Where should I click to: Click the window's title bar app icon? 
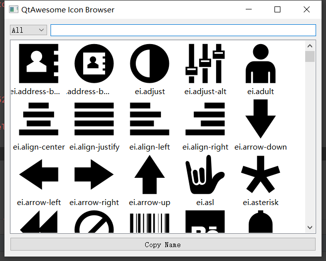(x=13, y=9)
